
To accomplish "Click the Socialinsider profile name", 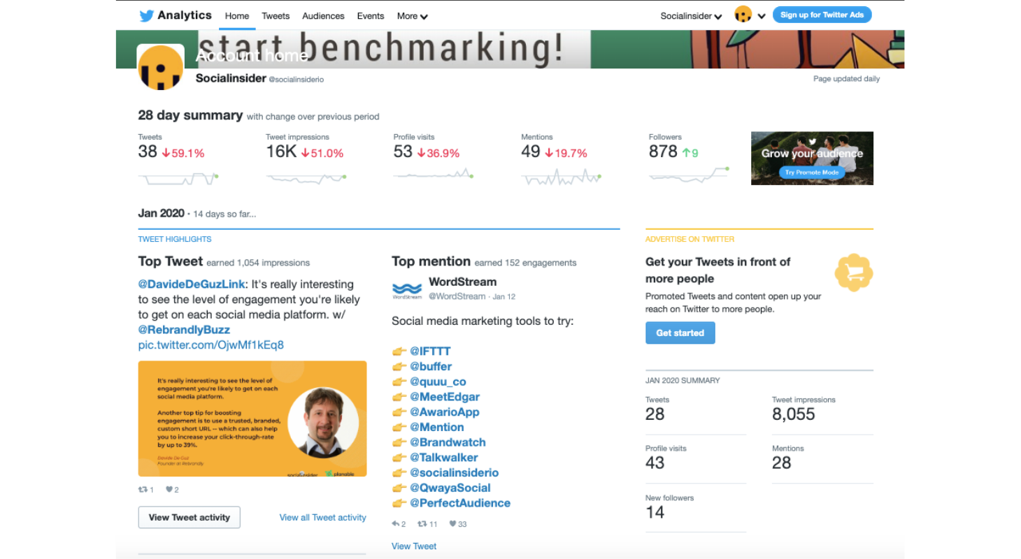I will pyautogui.click(x=231, y=79).
